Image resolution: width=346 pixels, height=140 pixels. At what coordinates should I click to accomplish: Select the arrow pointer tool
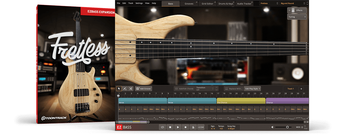pyautogui.click(x=119, y=89)
